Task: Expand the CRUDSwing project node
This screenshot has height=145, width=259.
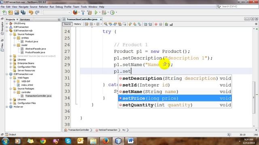Action: [x=7, y=23]
